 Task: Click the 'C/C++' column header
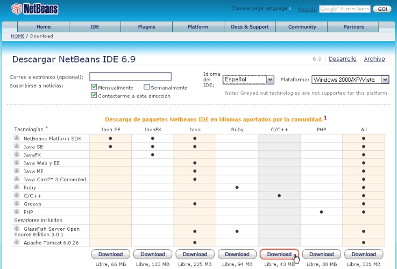pos(279,130)
